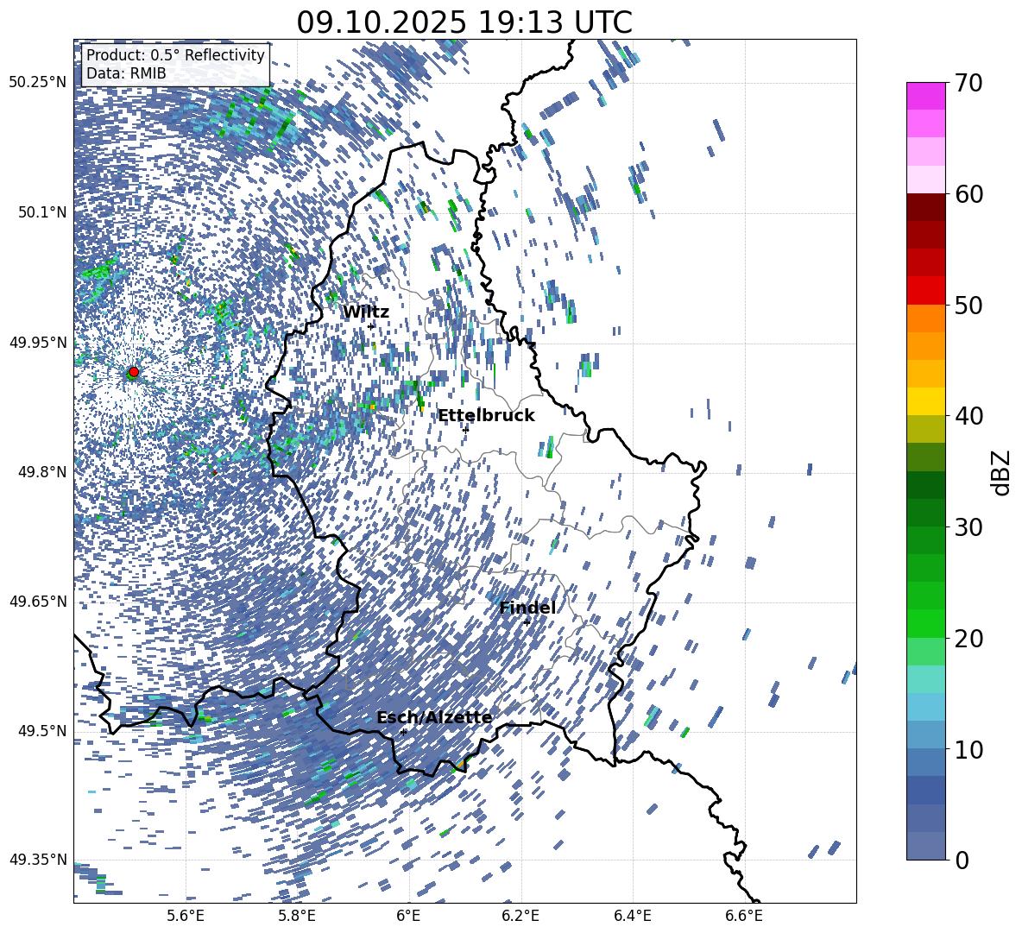Viewport: 1022px width, 933px height.
Task: Click the 6.4°E longitude label
Action: [633, 916]
